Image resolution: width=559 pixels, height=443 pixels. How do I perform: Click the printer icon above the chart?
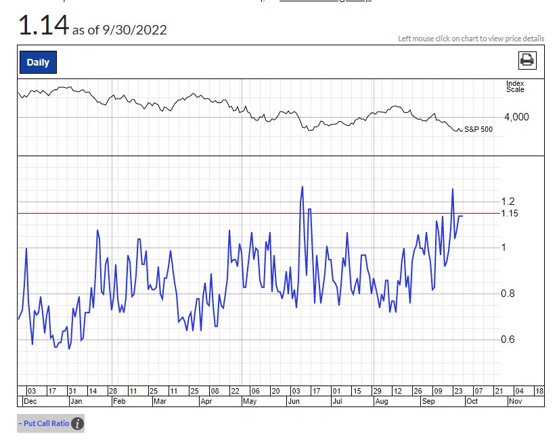(x=527, y=61)
